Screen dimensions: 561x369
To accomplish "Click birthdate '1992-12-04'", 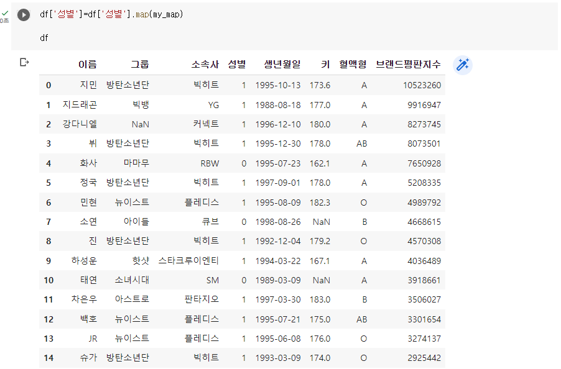I will point(278,241).
